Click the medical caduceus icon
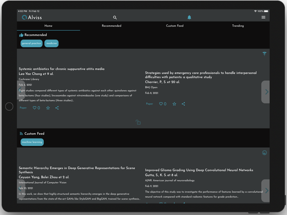287x215 pixels. (x=264, y=54)
